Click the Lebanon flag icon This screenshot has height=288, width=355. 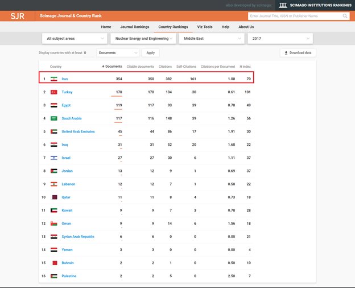pos(54,184)
